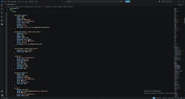Open errors and warnings in status bar

pyautogui.click(x=5, y=98)
